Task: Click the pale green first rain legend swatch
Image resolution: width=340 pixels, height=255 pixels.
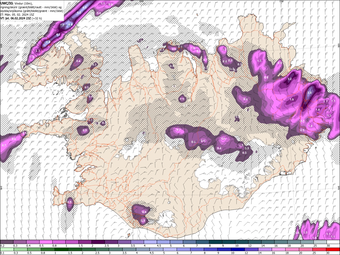Action: 7,249
